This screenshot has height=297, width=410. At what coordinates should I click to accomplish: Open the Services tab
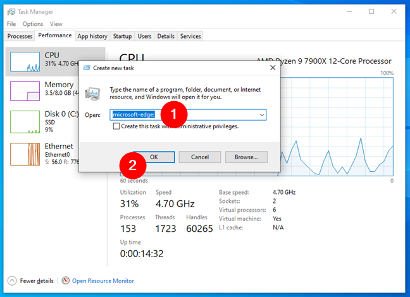[190, 36]
